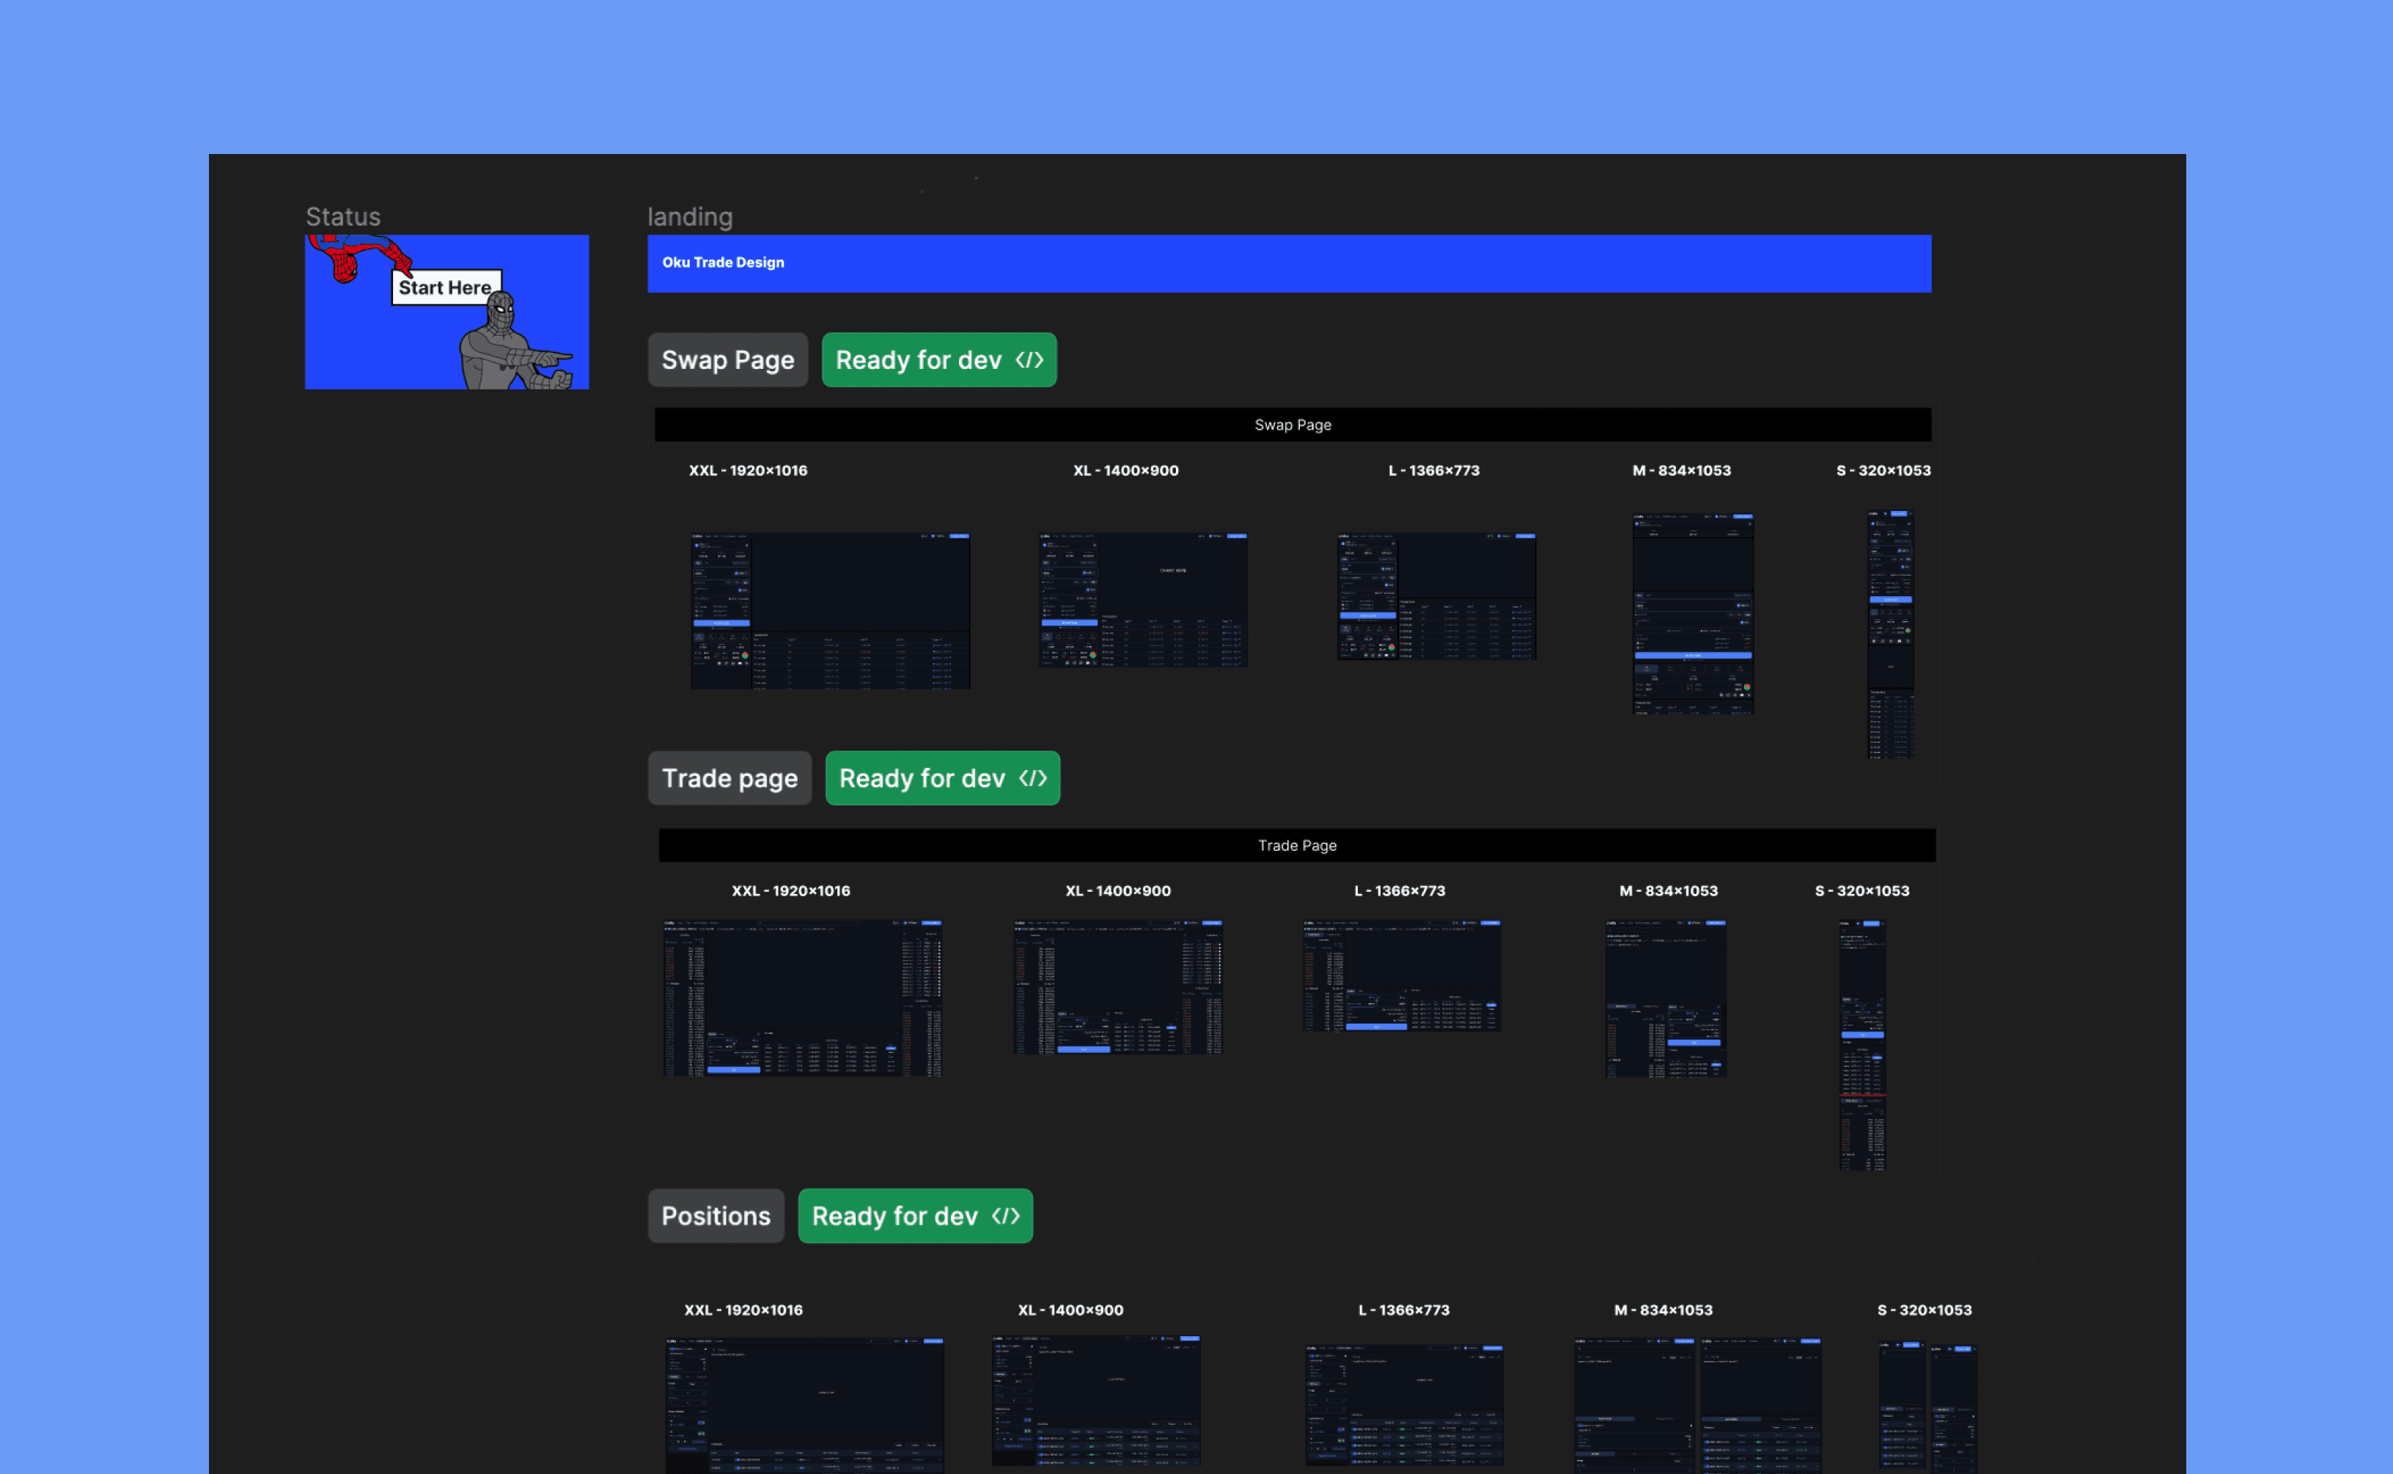Click the Swap Page section label

tap(728, 360)
